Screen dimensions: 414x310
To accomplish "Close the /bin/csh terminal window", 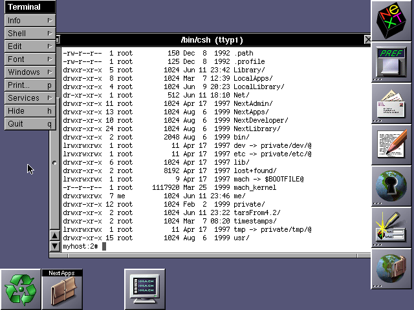I will (x=367, y=39).
